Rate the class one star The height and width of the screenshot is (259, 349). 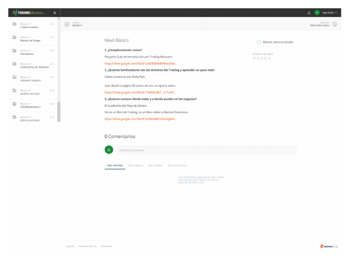(254, 58)
